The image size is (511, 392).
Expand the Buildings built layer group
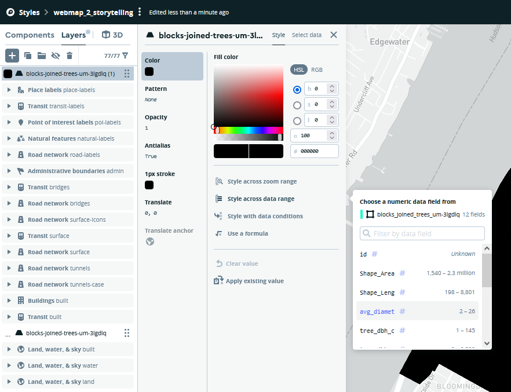click(9, 301)
